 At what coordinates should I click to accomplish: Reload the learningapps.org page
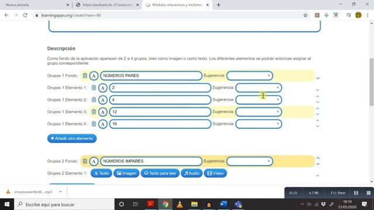click(25, 15)
